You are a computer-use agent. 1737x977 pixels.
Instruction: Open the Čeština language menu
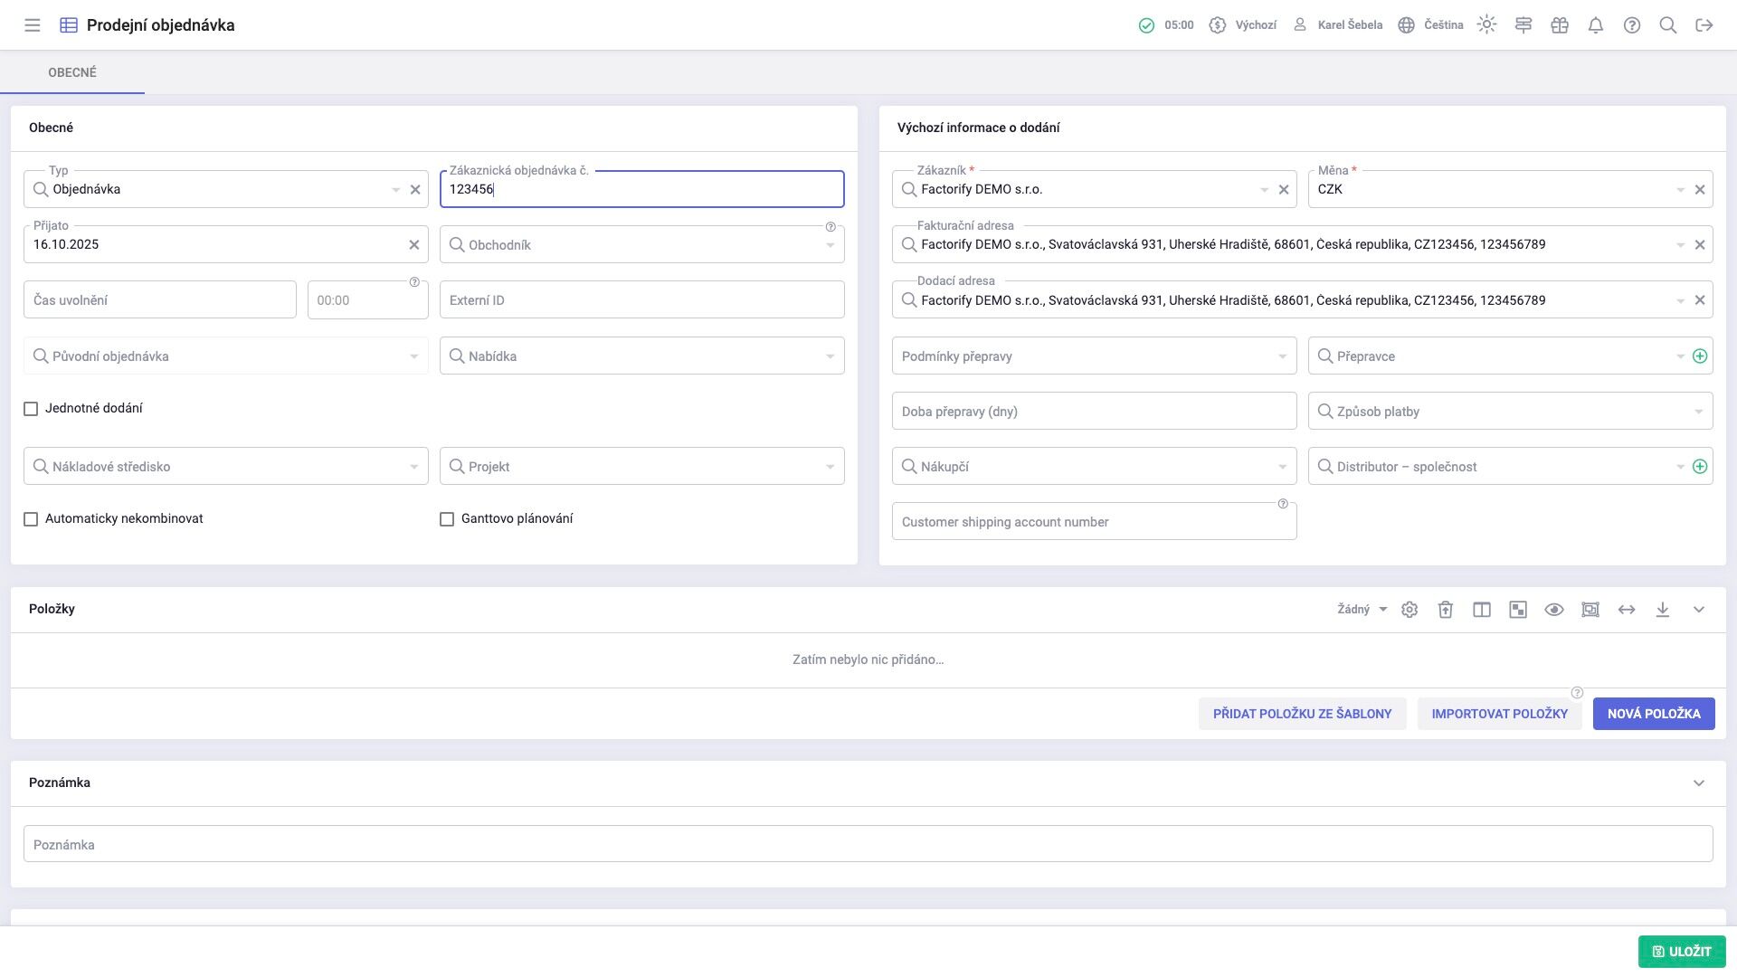(1431, 25)
